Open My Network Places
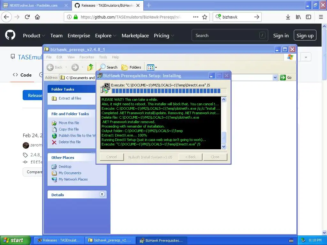This screenshot has width=327, height=245. pos(73,179)
